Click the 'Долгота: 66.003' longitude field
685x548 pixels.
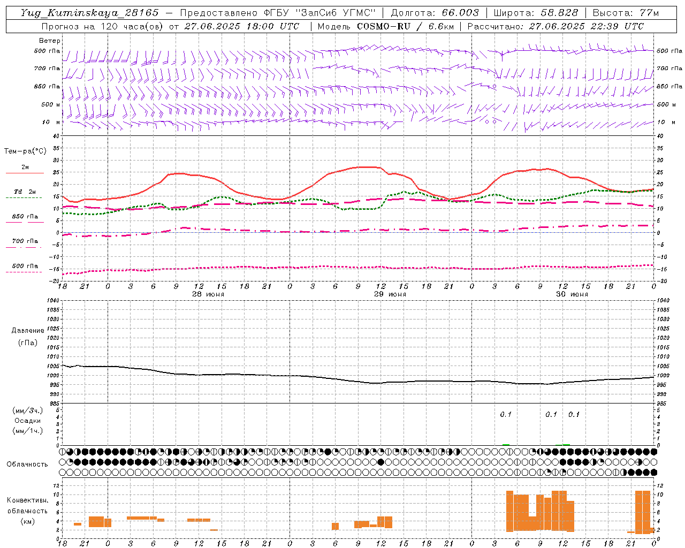tap(435, 13)
